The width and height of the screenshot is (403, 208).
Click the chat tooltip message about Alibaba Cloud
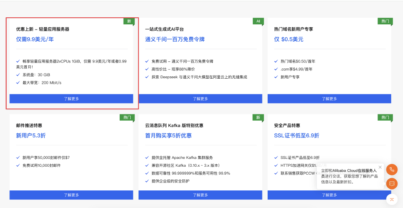pos(349,176)
